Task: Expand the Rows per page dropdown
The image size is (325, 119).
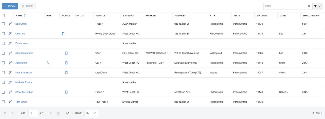Action: pyautogui.click(x=91, y=113)
